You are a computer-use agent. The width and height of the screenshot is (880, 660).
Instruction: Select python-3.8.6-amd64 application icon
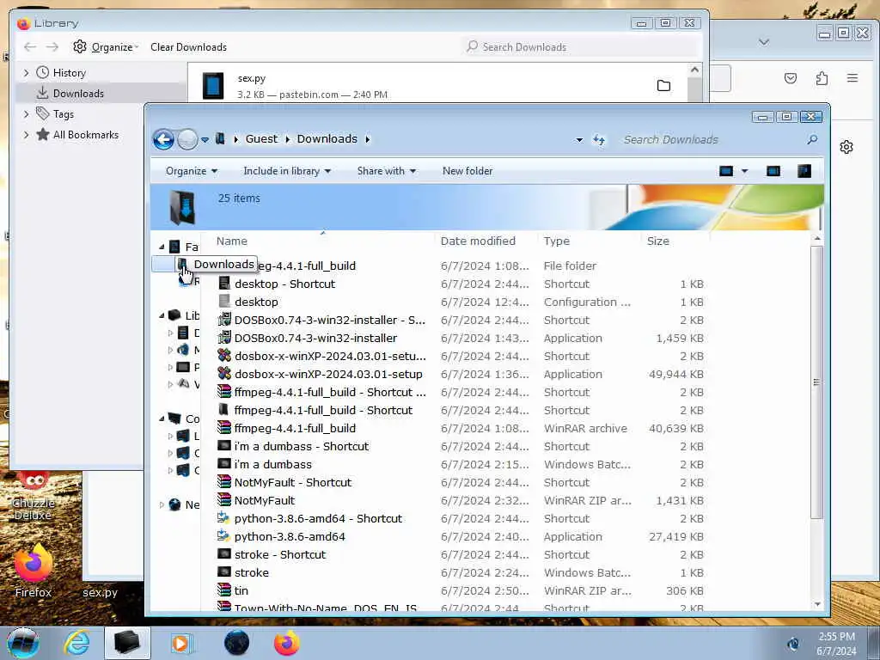click(224, 536)
